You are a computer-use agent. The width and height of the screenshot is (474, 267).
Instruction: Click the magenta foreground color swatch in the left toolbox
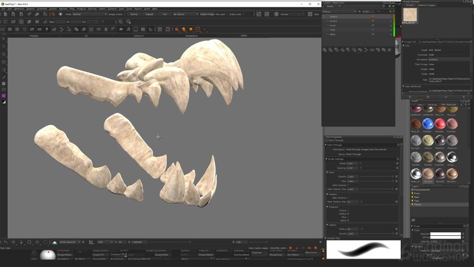click(4, 95)
